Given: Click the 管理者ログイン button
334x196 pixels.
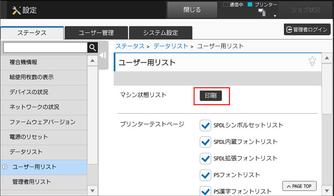Looking at the screenshot, I should pyautogui.click(x=307, y=30).
